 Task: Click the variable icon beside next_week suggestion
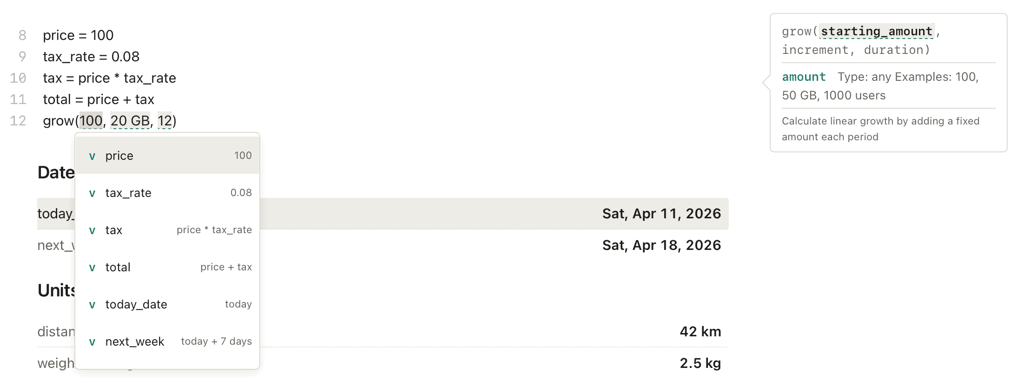tap(92, 342)
